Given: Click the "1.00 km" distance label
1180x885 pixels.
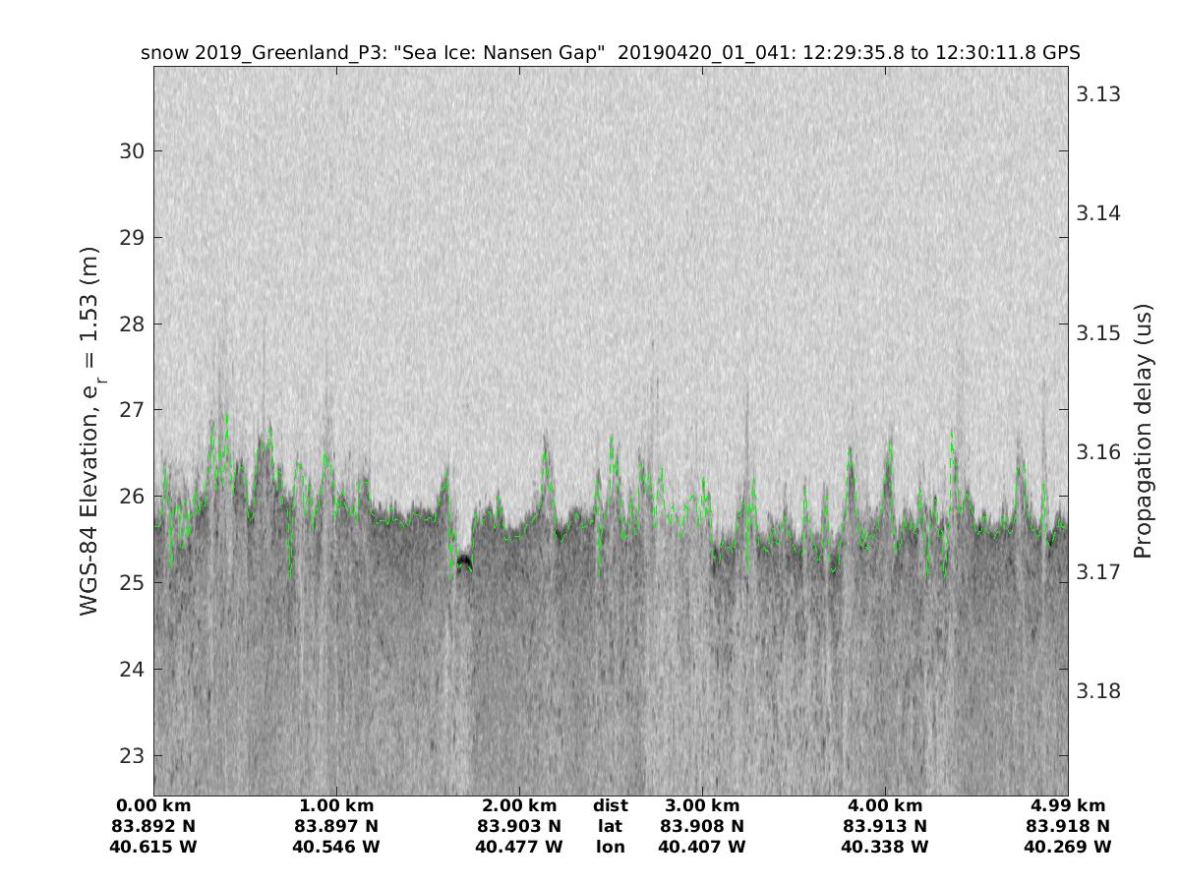Looking at the screenshot, I should pos(336,805).
